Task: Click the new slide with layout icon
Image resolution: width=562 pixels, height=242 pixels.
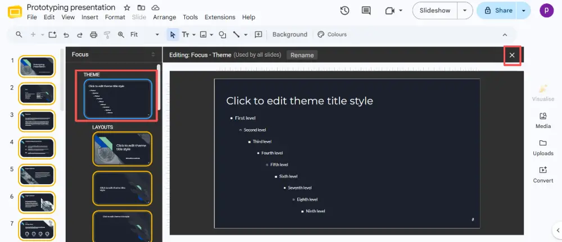Action: [53, 34]
